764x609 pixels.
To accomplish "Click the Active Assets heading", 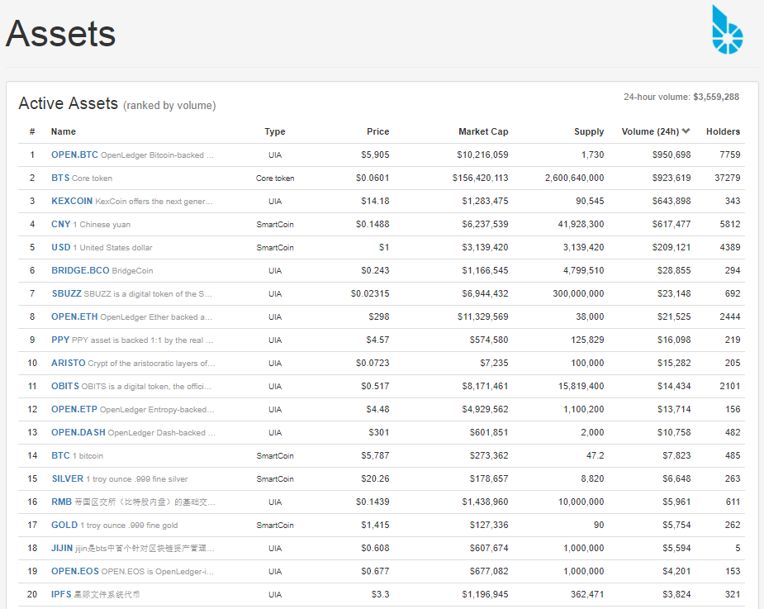I will [69, 103].
